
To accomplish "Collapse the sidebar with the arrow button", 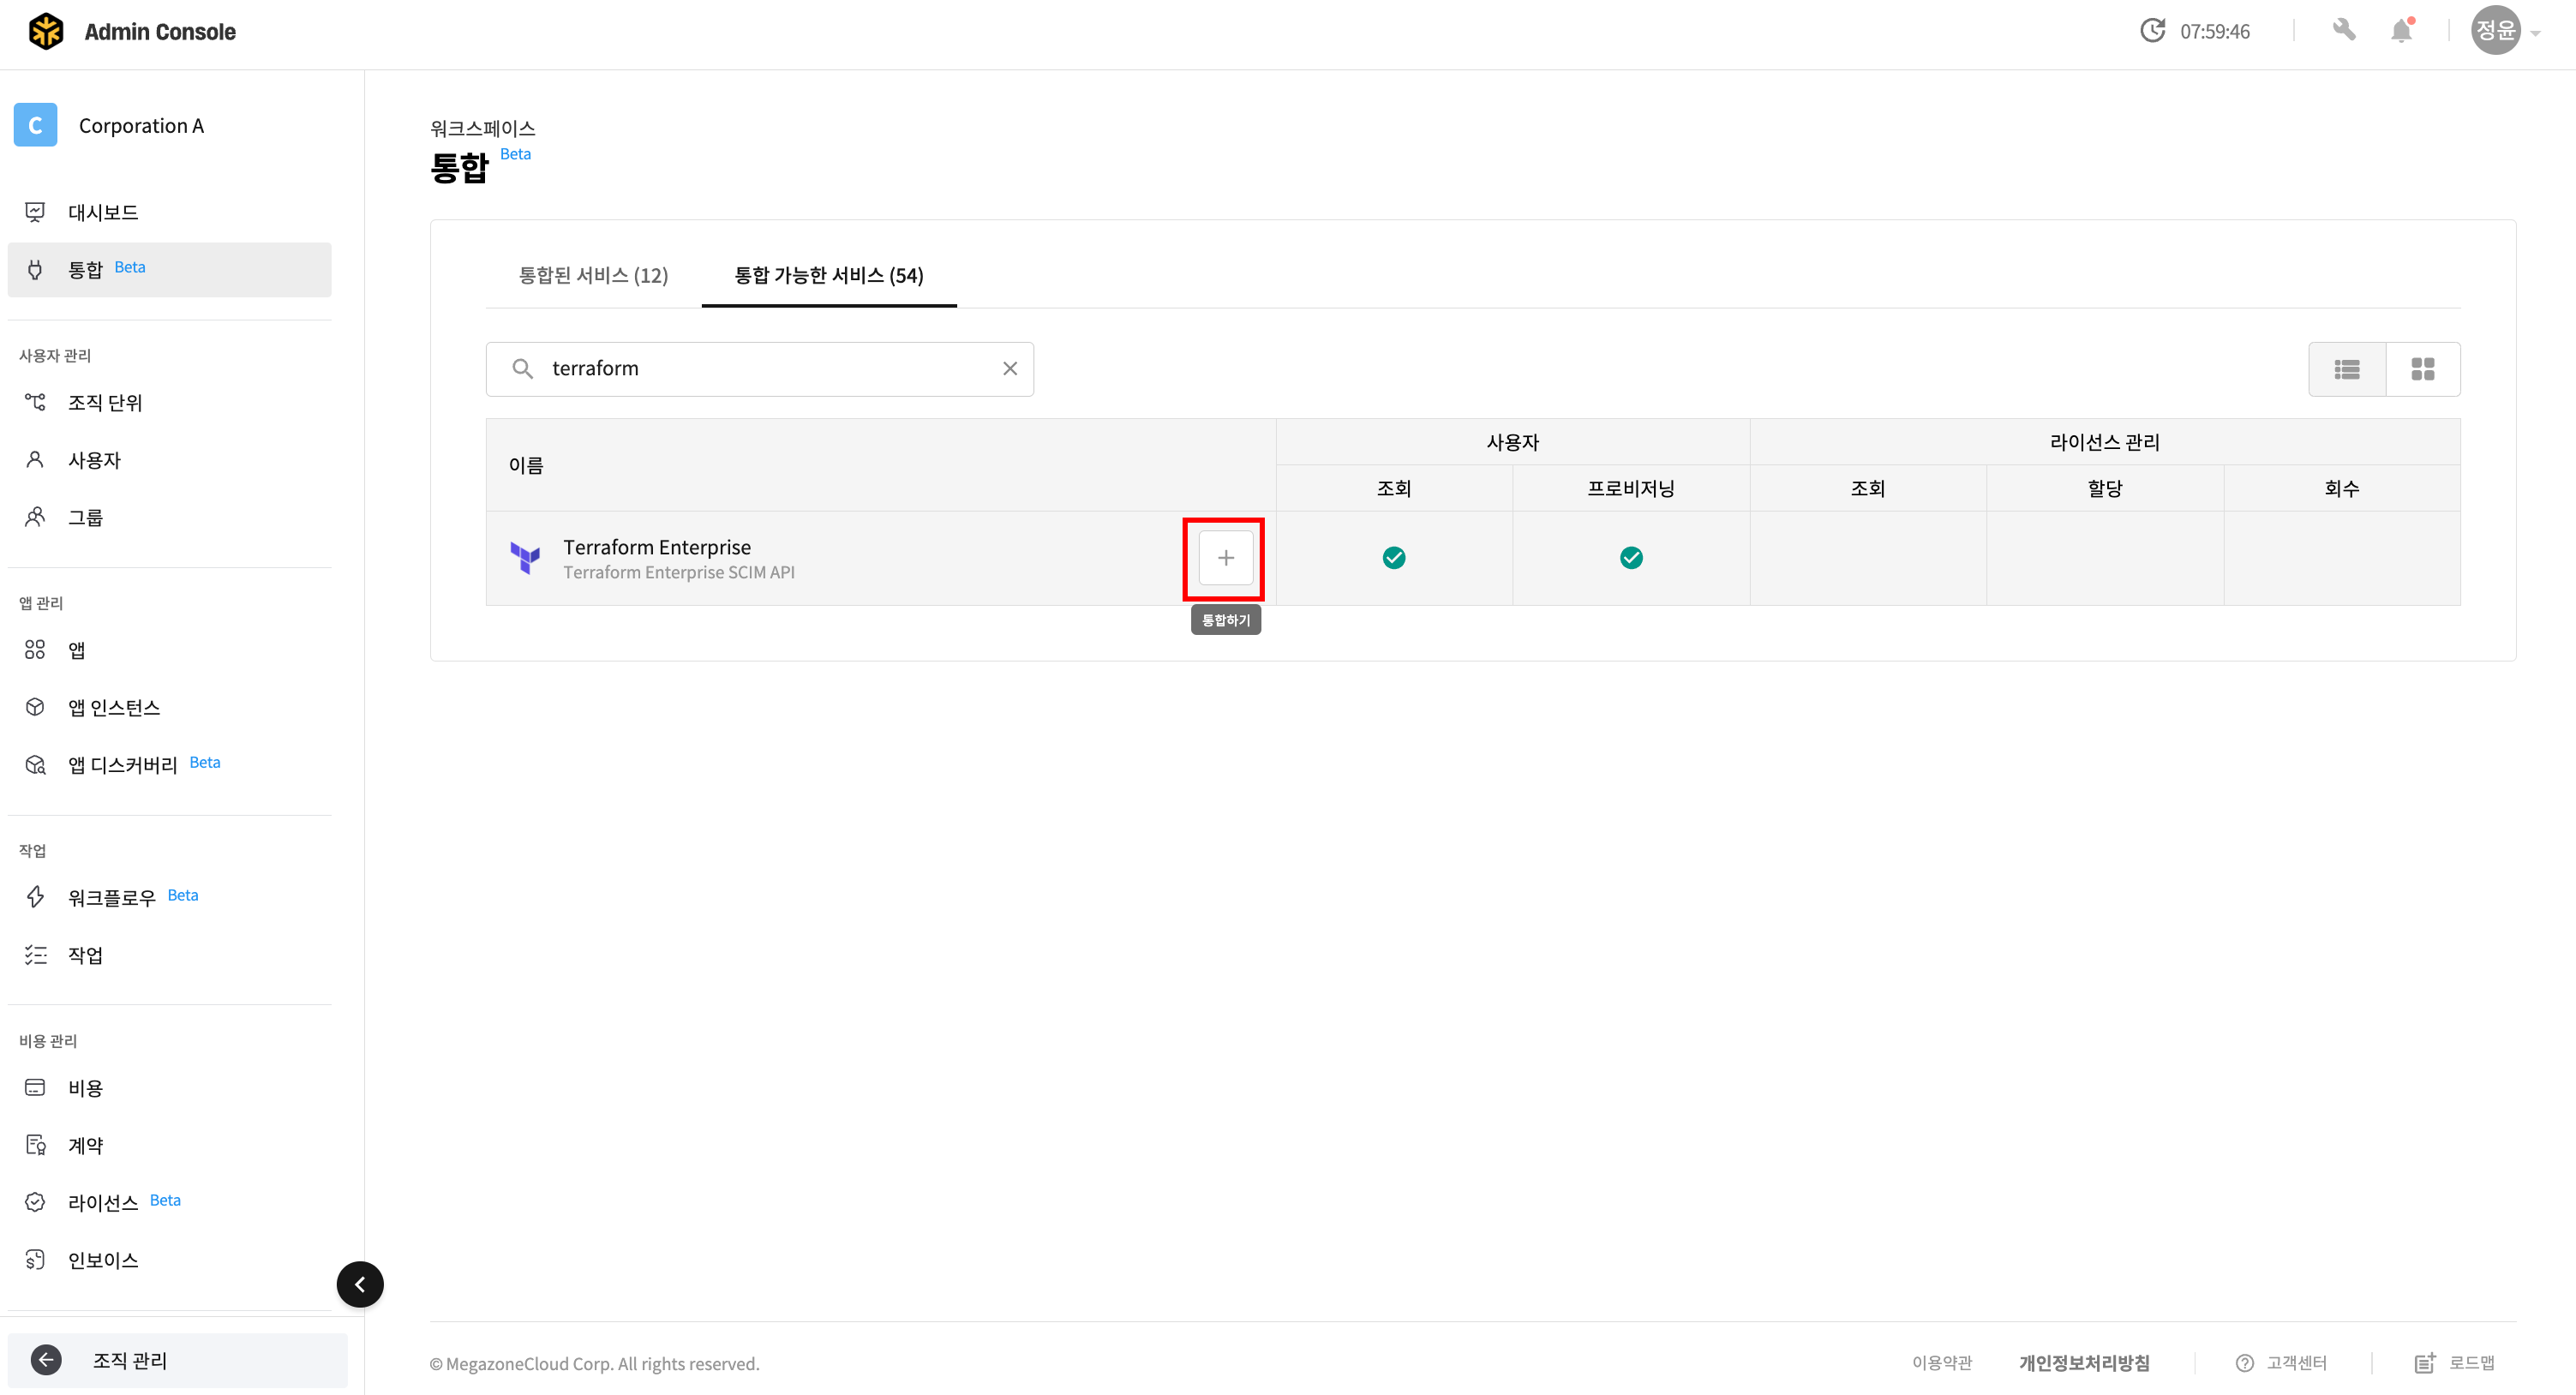I will 360,1284.
